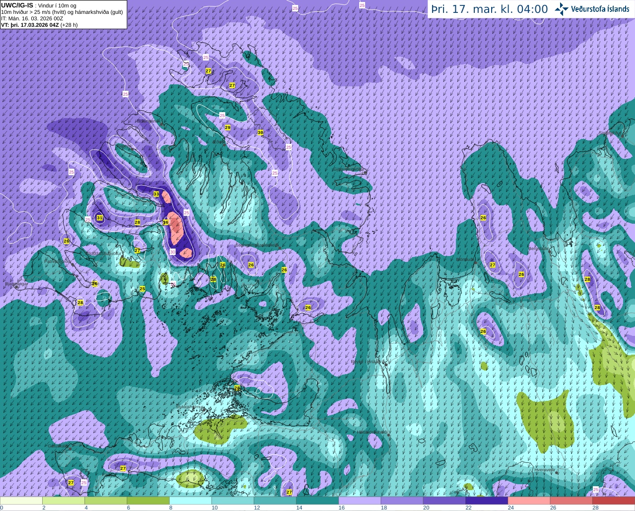
Task: Pick the 20–22 m/s purple legend swatch
Action: pos(444,500)
